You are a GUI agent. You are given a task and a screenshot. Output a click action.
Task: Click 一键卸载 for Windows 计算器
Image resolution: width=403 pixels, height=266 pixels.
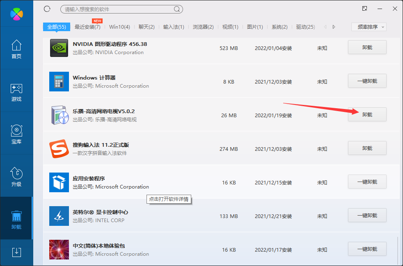click(x=367, y=81)
